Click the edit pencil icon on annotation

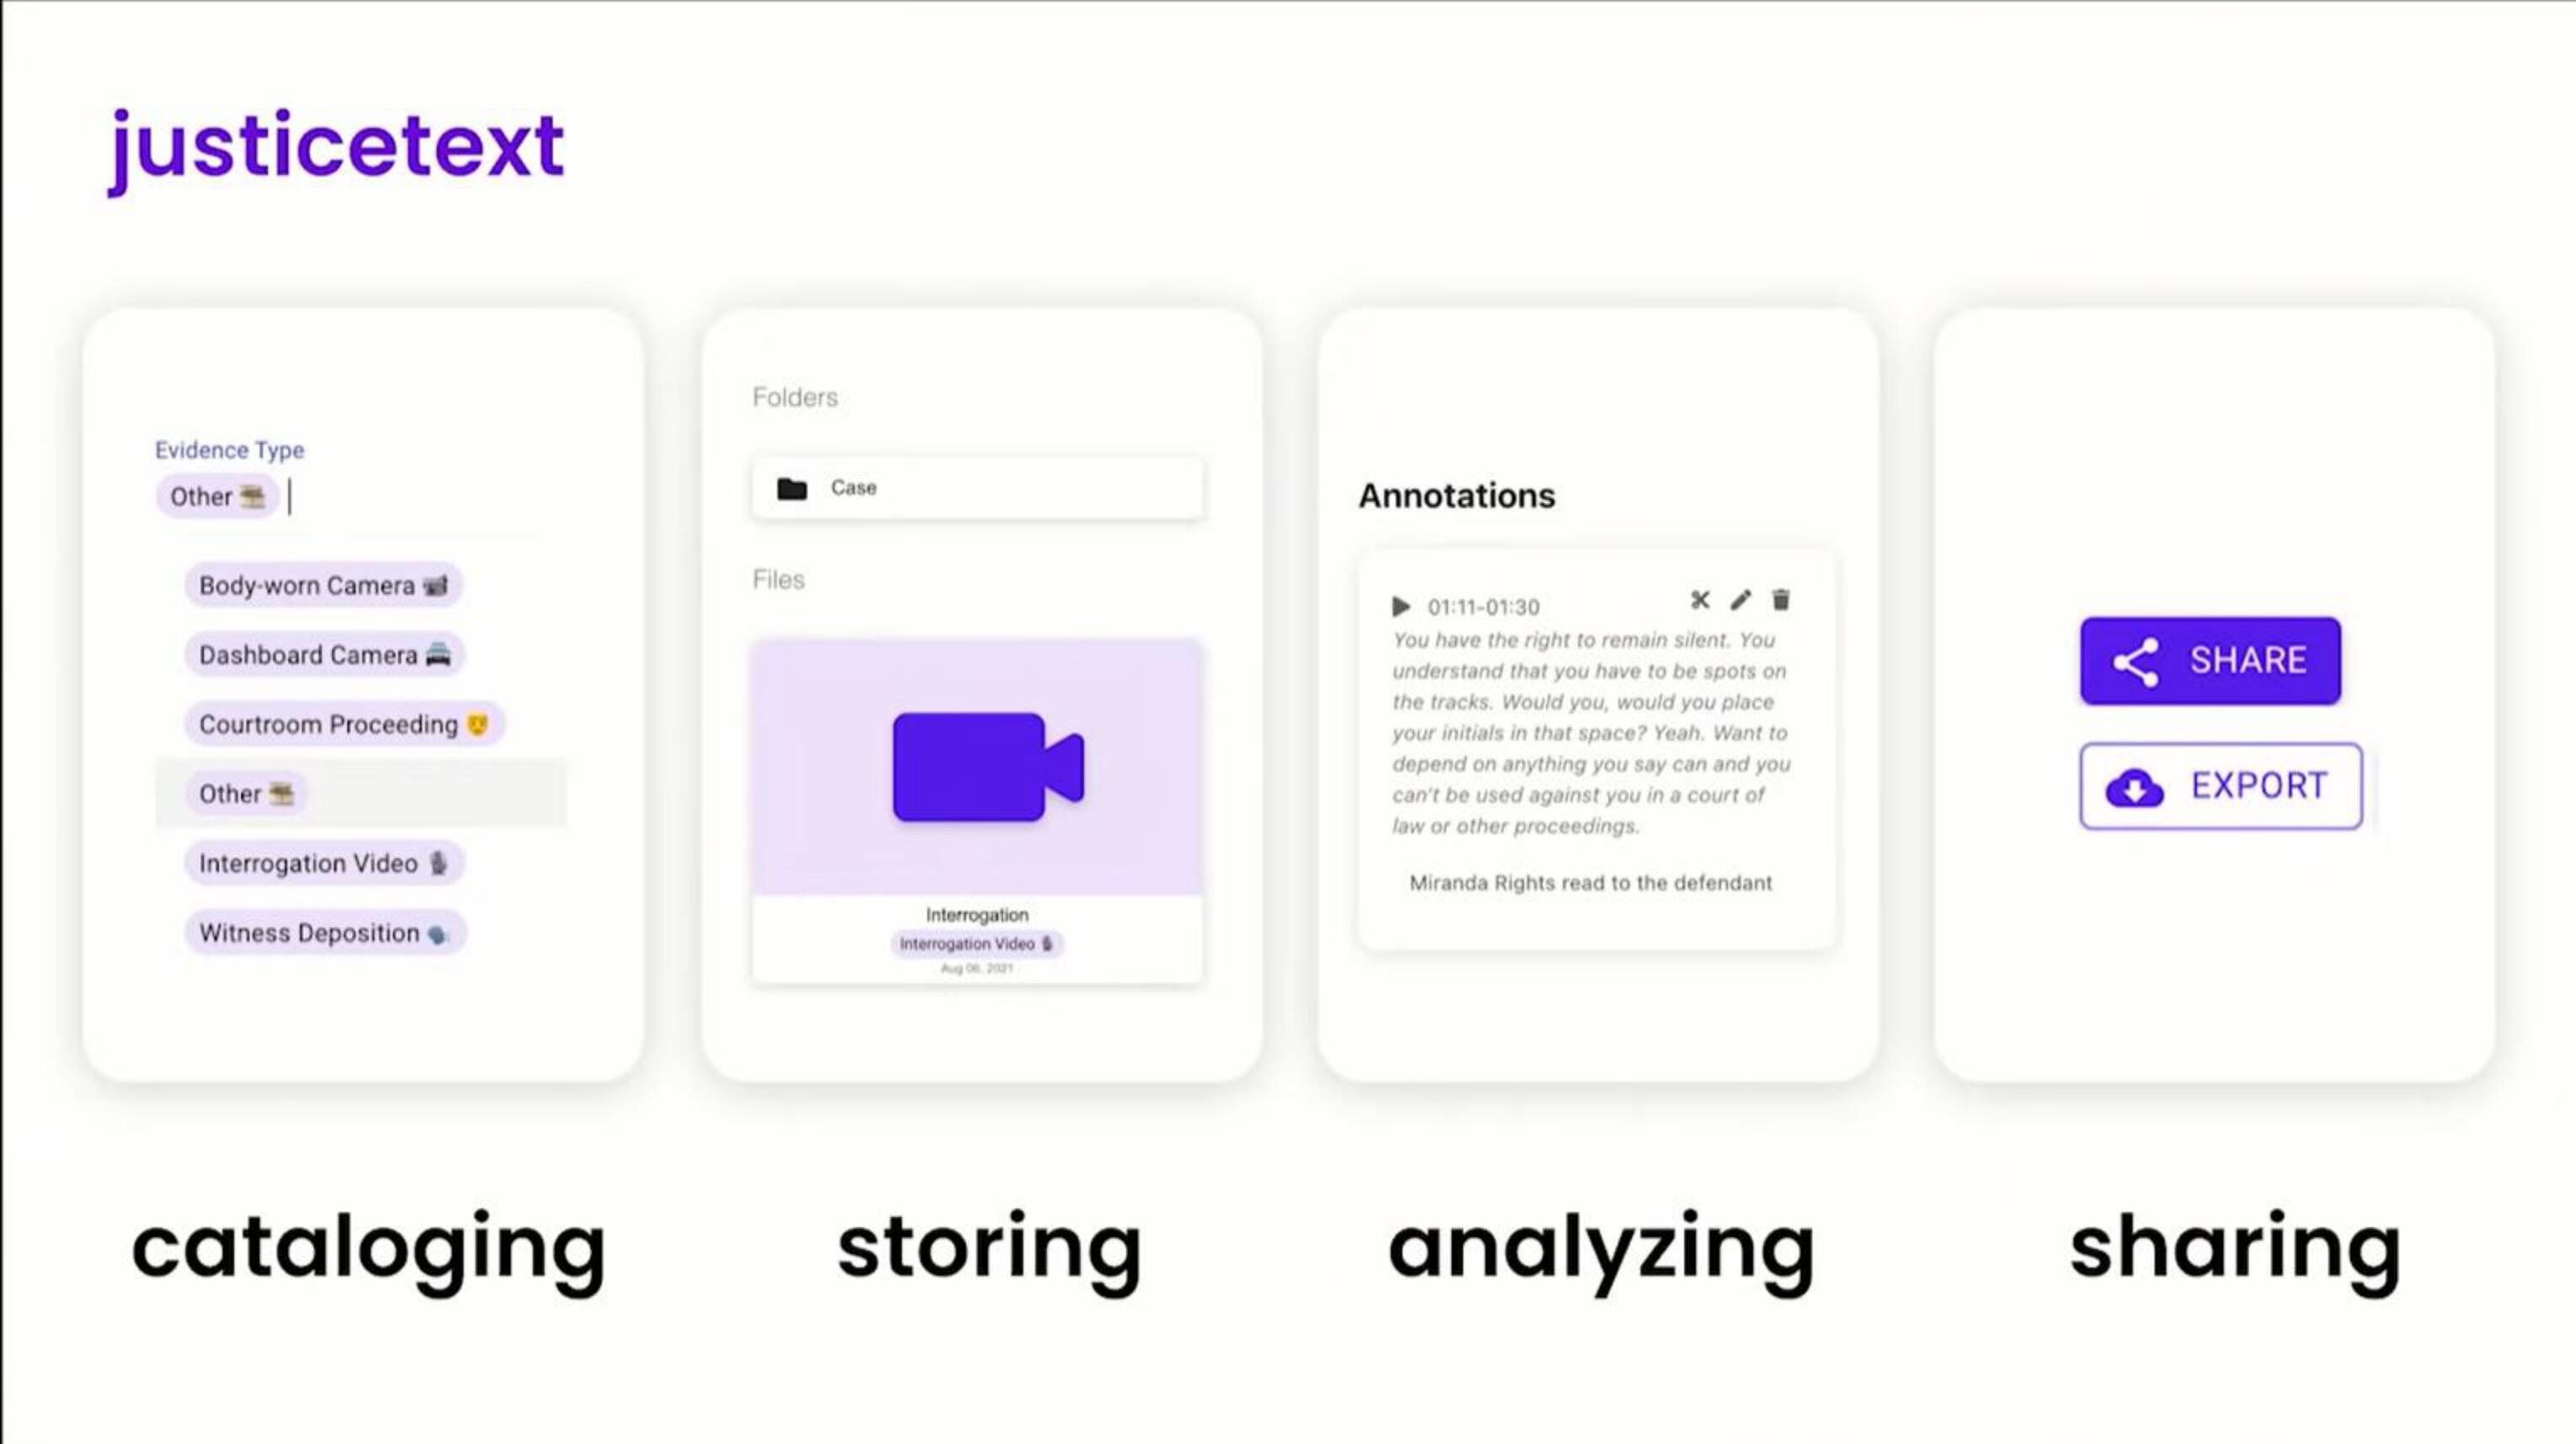coord(1741,599)
